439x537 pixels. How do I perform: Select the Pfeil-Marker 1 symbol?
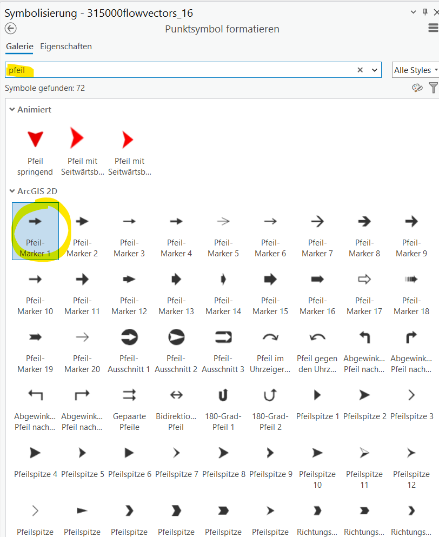pos(35,231)
